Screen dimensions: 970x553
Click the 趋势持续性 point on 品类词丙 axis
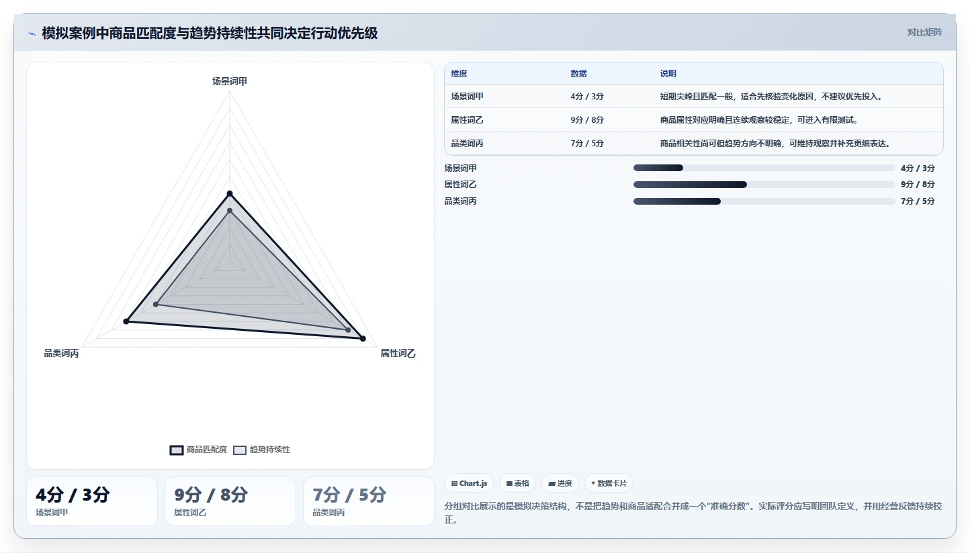point(155,305)
